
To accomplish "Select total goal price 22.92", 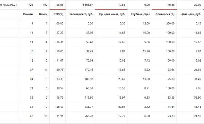I will pos(198,5).
